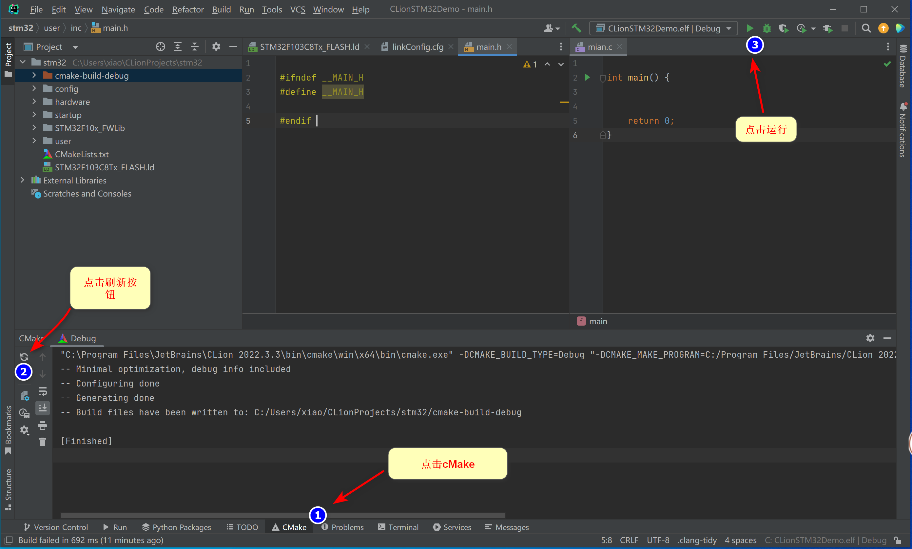Click the warning indicator in main.h
The width and height of the screenshot is (912, 549).
530,65
